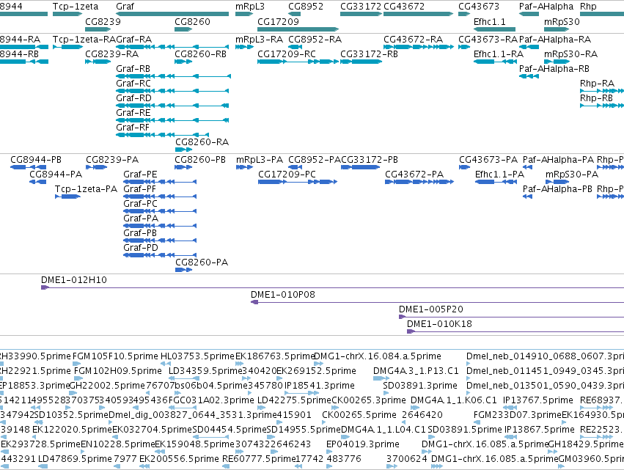The image size is (624, 470).
Task: Click the mRpS30-PA protein feature
Action: (x=556, y=182)
